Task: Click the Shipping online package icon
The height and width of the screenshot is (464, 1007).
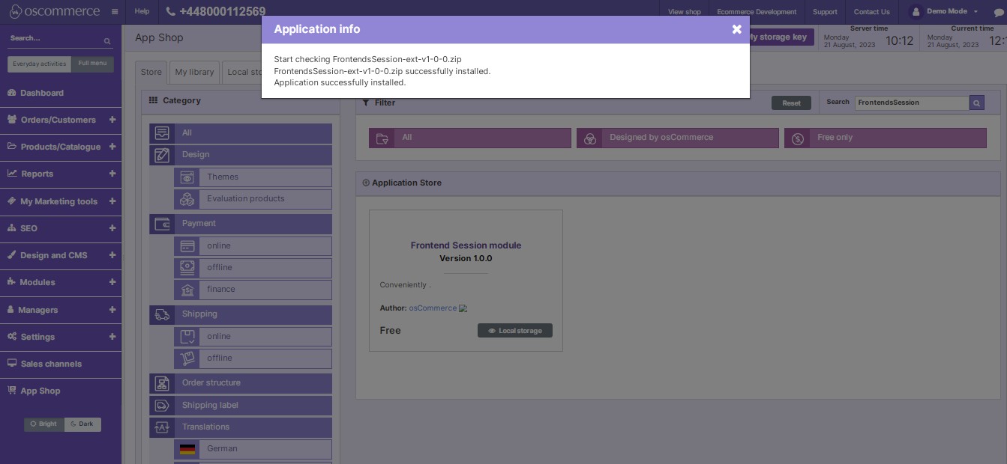Action: coord(187,337)
